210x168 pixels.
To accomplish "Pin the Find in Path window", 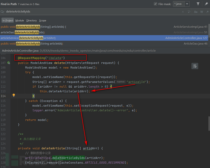I will 206,4.
